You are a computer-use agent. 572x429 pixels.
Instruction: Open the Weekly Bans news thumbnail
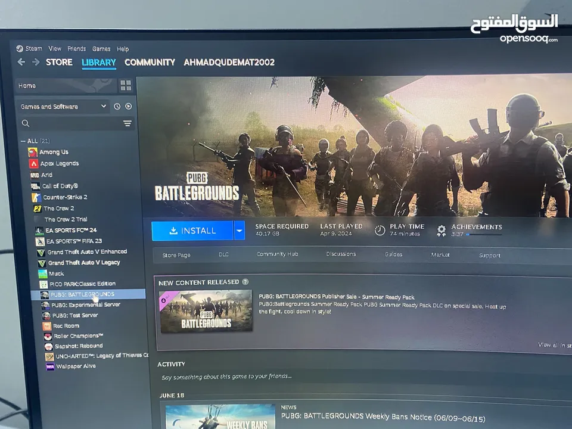tap(220, 416)
